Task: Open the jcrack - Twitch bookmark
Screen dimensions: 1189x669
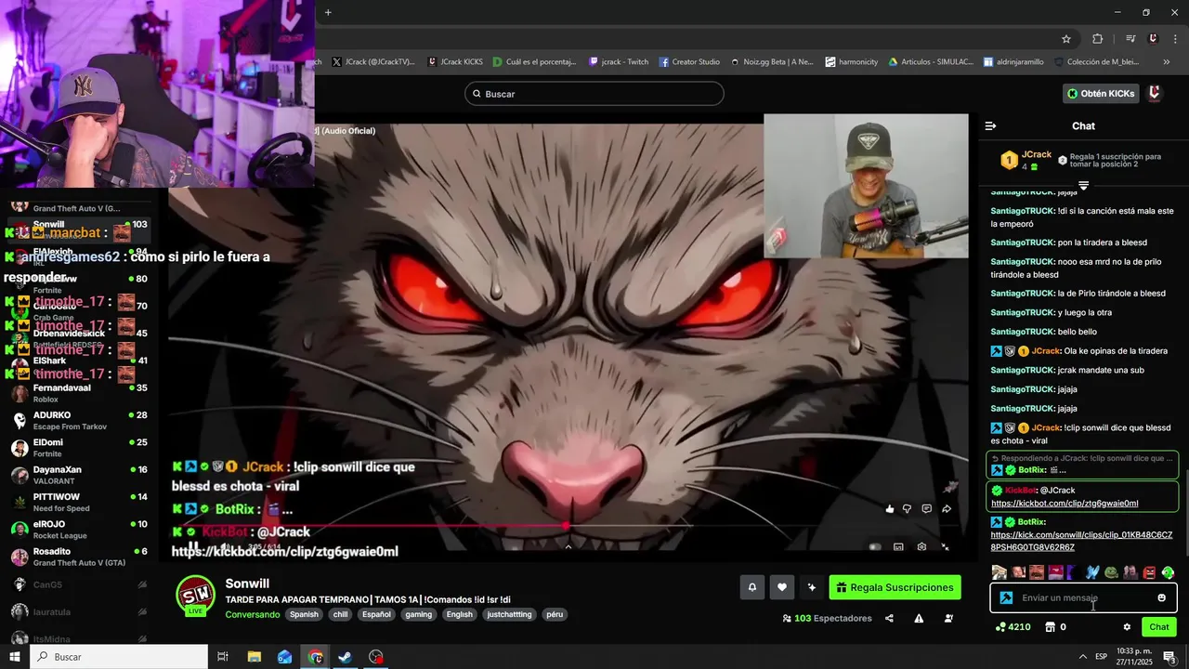Action: point(619,62)
